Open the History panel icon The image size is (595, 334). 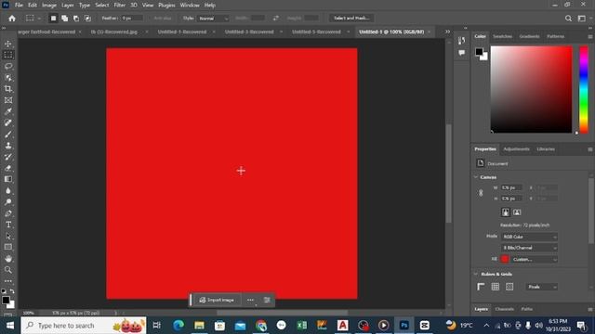tap(461, 41)
